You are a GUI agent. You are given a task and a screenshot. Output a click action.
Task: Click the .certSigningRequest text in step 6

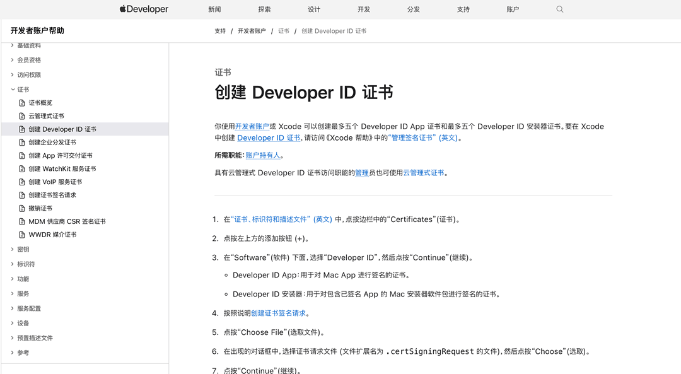[x=430, y=351]
